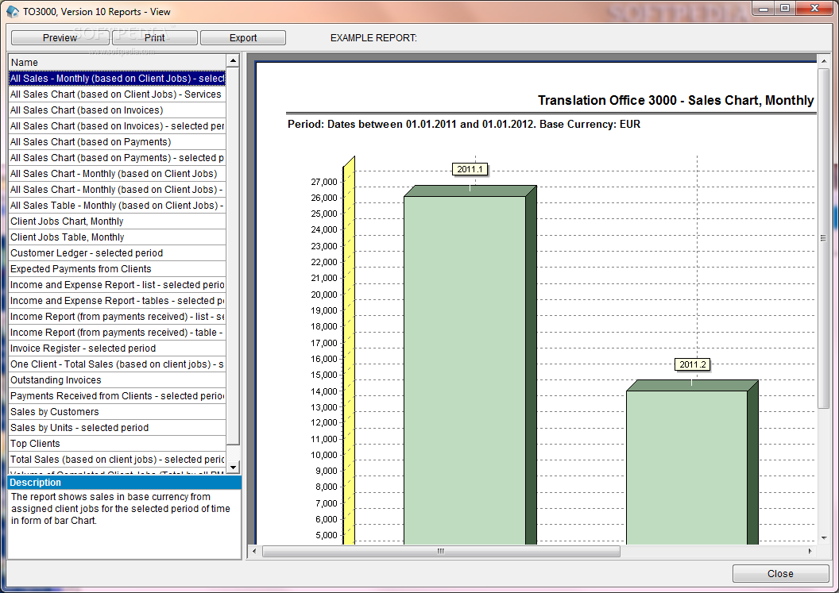Minimize the TO3000 Reports window

coord(764,8)
